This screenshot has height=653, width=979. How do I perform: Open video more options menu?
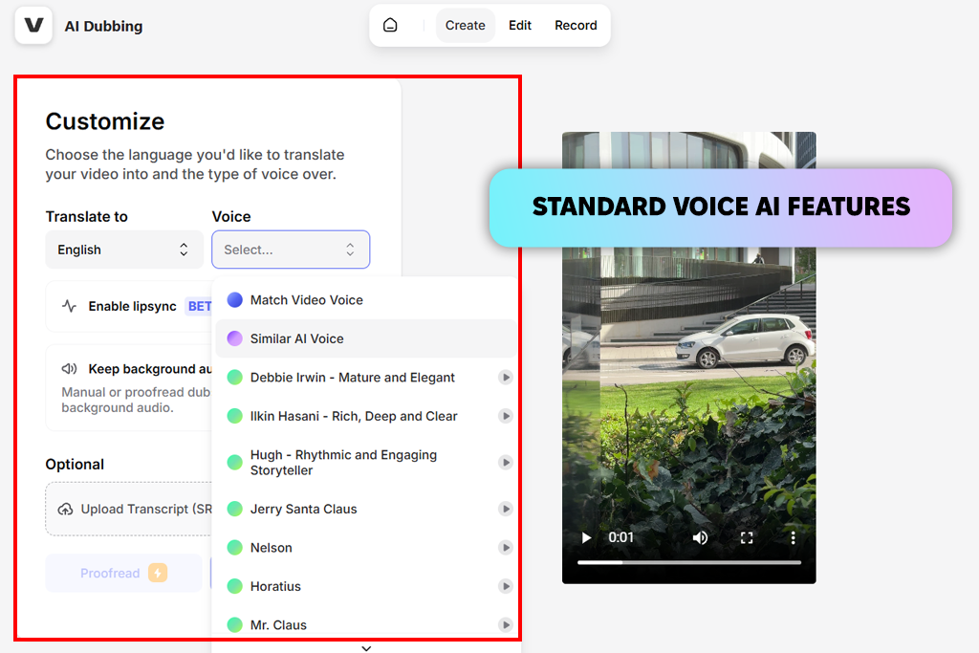click(x=793, y=537)
